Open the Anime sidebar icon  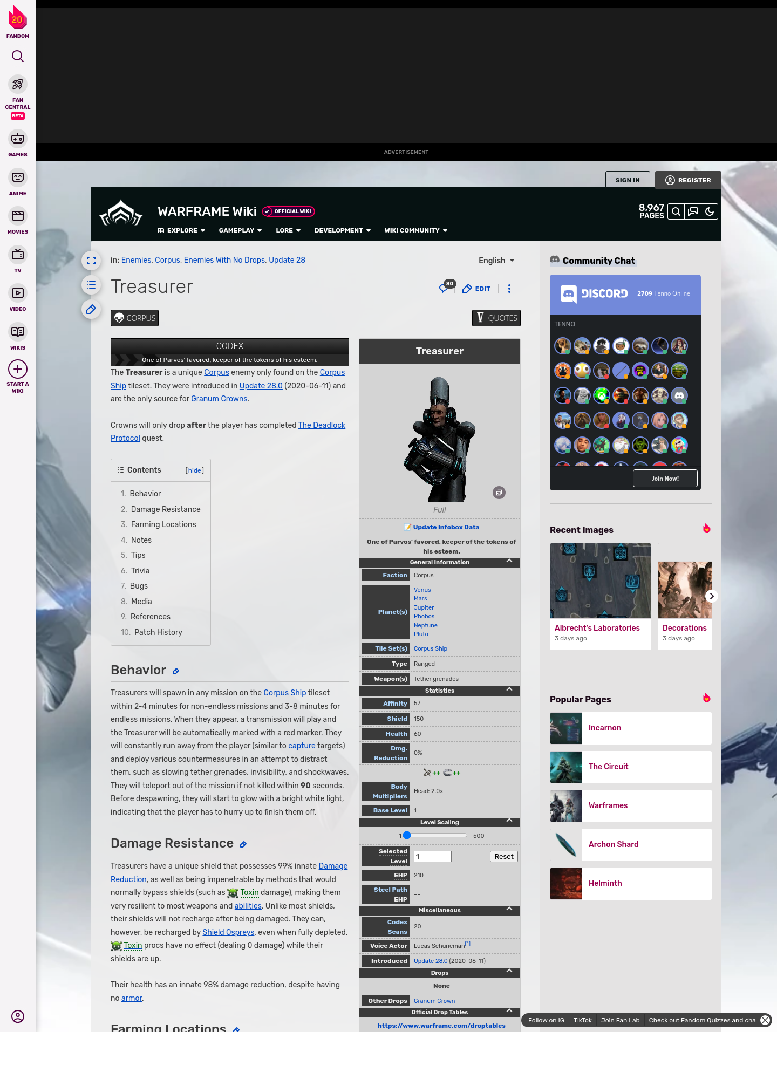pos(18,177)
